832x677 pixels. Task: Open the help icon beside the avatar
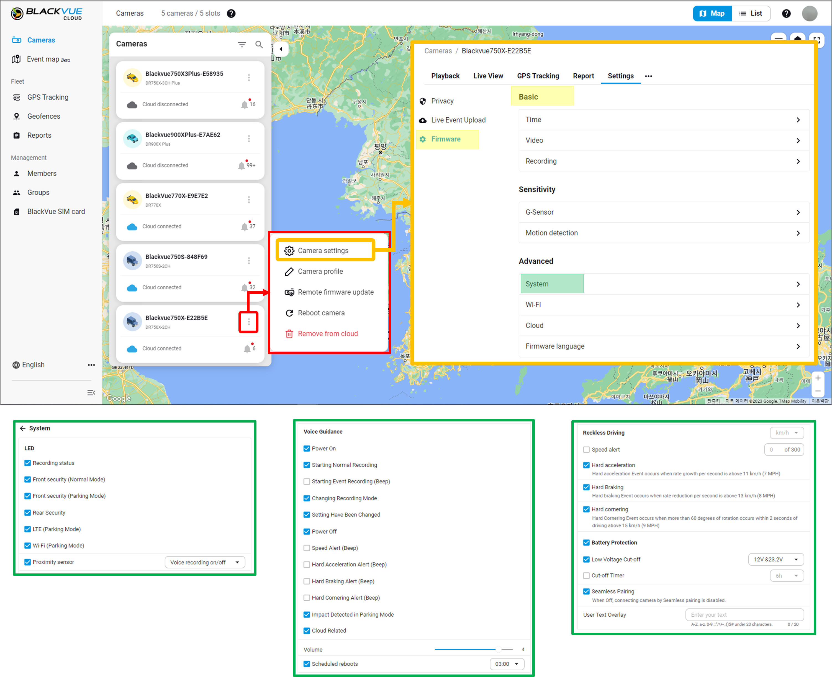pos(786,14)
